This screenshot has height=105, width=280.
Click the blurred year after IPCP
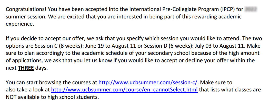[x=251, y=10]
